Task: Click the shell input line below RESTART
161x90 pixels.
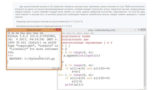Action: 33,62
